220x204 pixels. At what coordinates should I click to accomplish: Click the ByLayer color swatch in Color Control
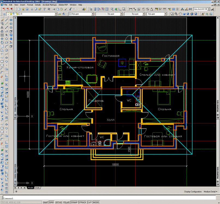tap(70, 14)
